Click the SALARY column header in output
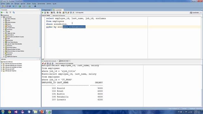203x114 pixels. pyautogui.click(x=99, y=82)
